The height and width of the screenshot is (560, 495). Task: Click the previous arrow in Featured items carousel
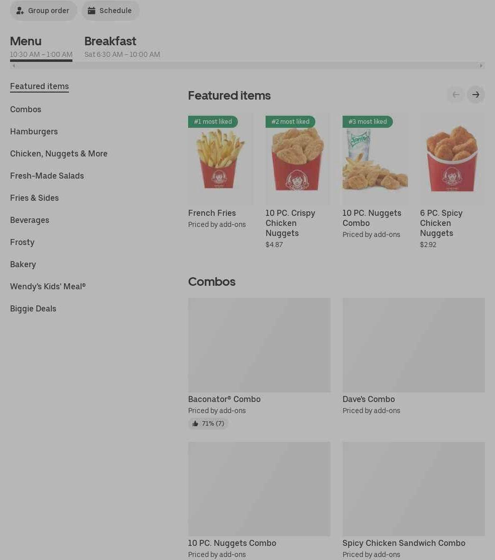point(456,95)
